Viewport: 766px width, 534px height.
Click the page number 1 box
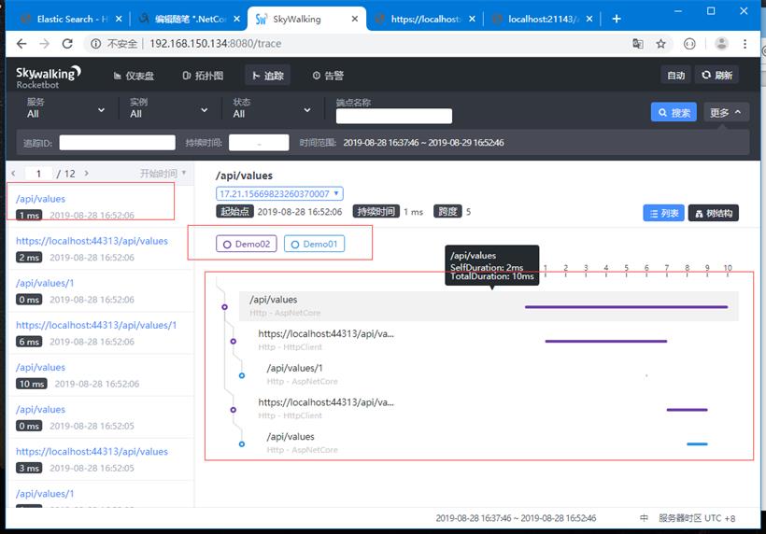38,174
